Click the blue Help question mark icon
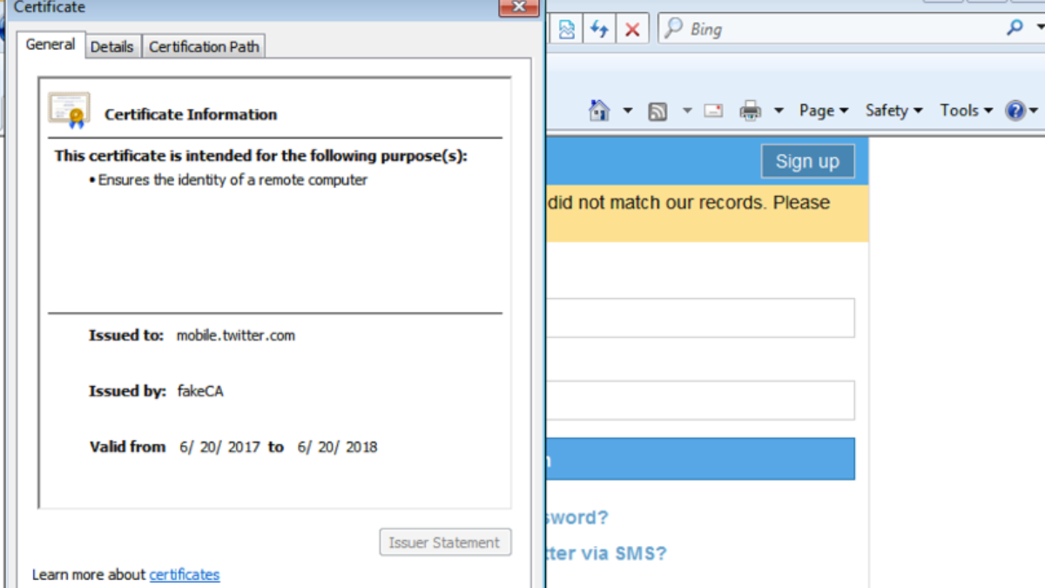This screenshot has height=588, width=1045. pyautogui.click(x=1015, y=111)
